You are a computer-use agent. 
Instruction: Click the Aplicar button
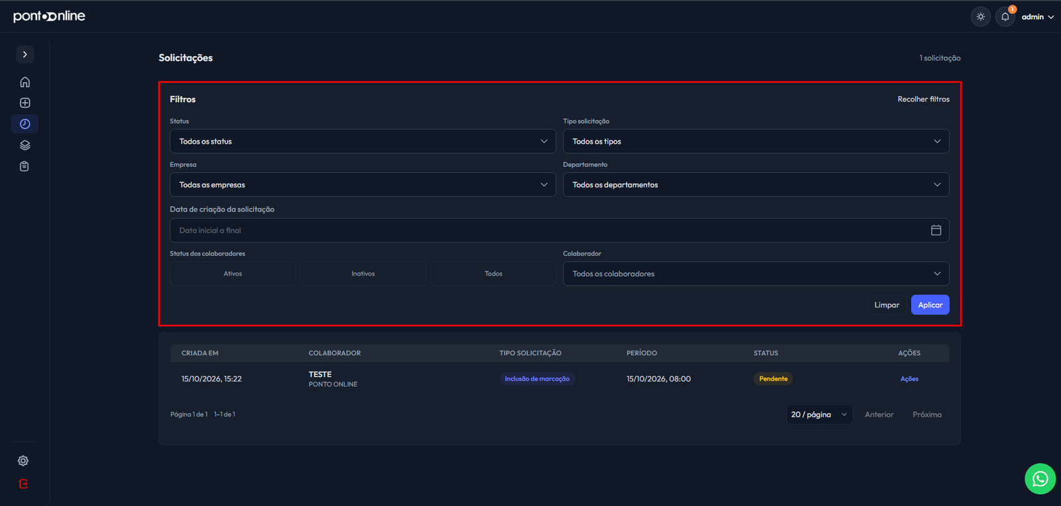(930, 305)
